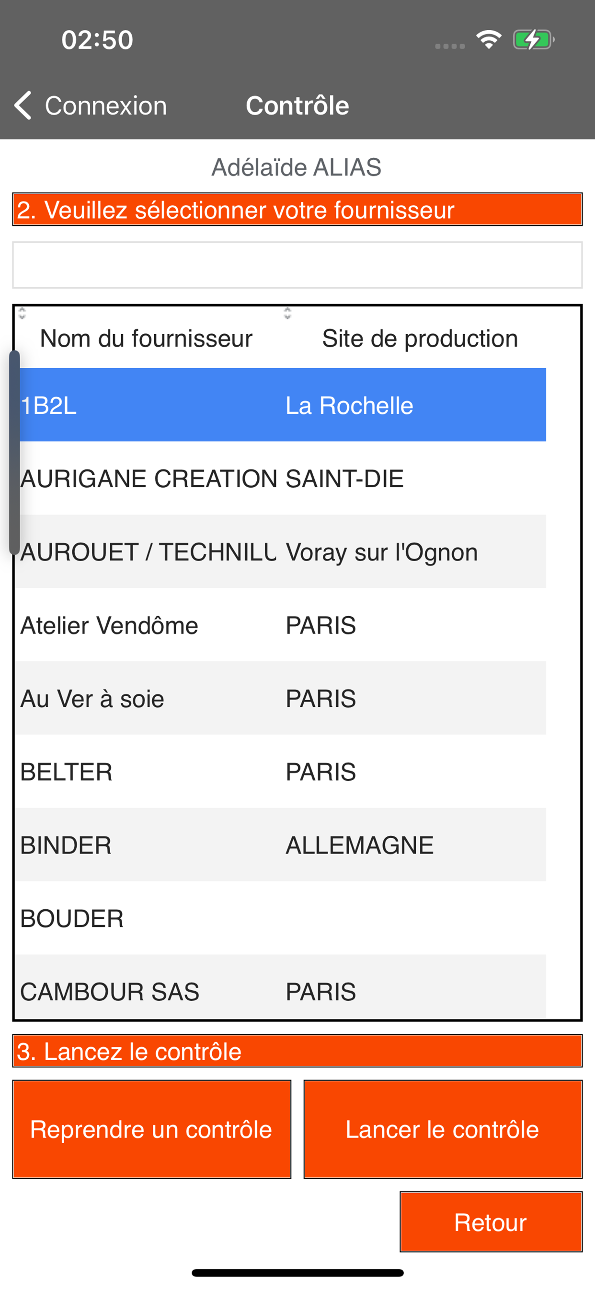Click the Site de production column header
Screen dimensions: 595x1289
tap(420, 338)
